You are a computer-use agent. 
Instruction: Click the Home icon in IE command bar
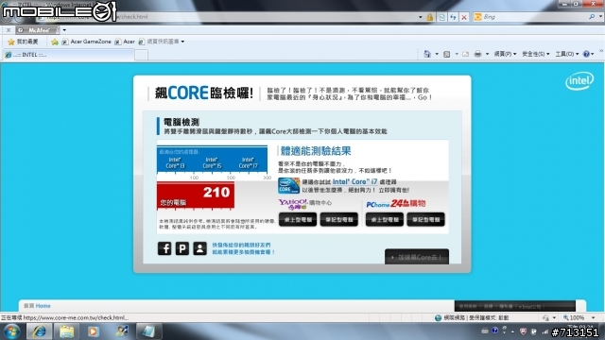pyautogui.click(x=427, y=54)
